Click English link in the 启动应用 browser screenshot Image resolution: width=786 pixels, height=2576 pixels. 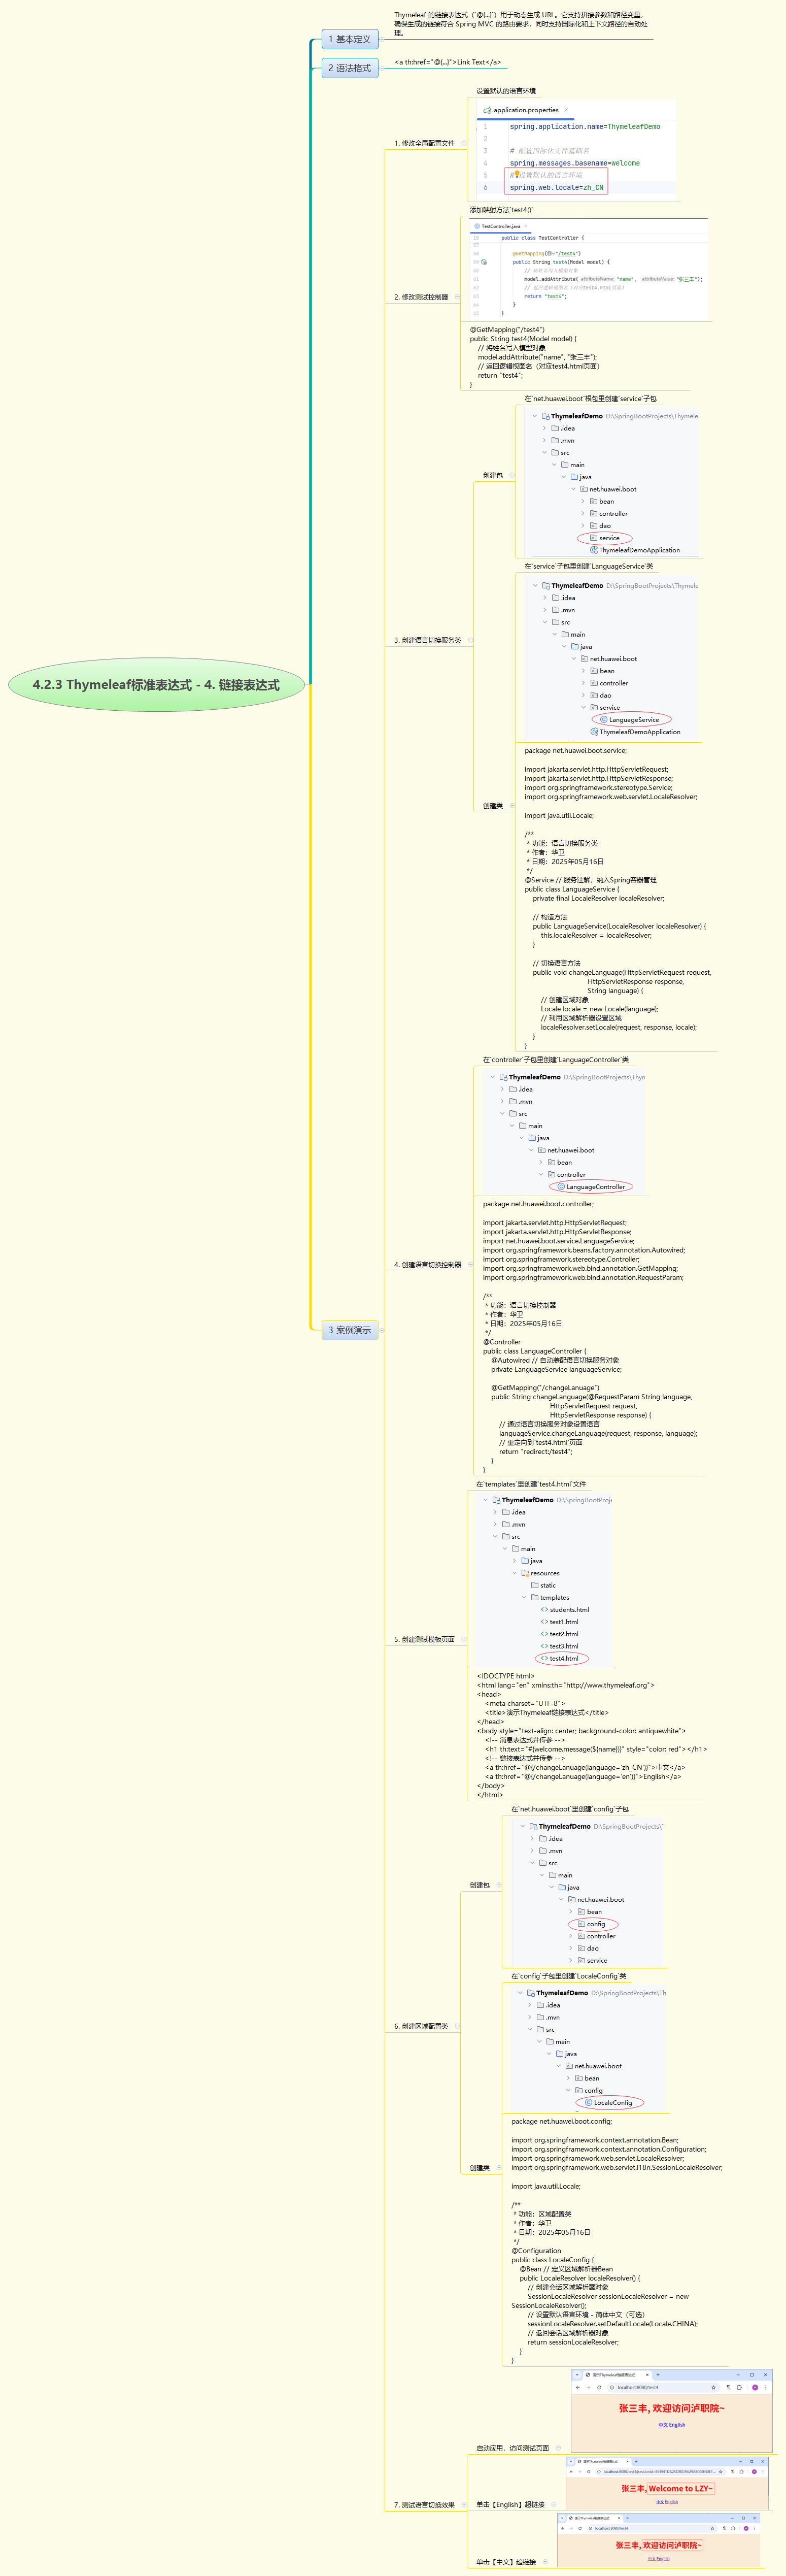pos(677,2425)
